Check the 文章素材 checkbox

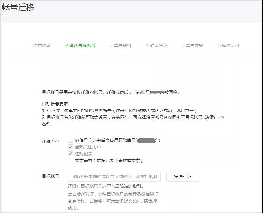click(x=70, y=161)
